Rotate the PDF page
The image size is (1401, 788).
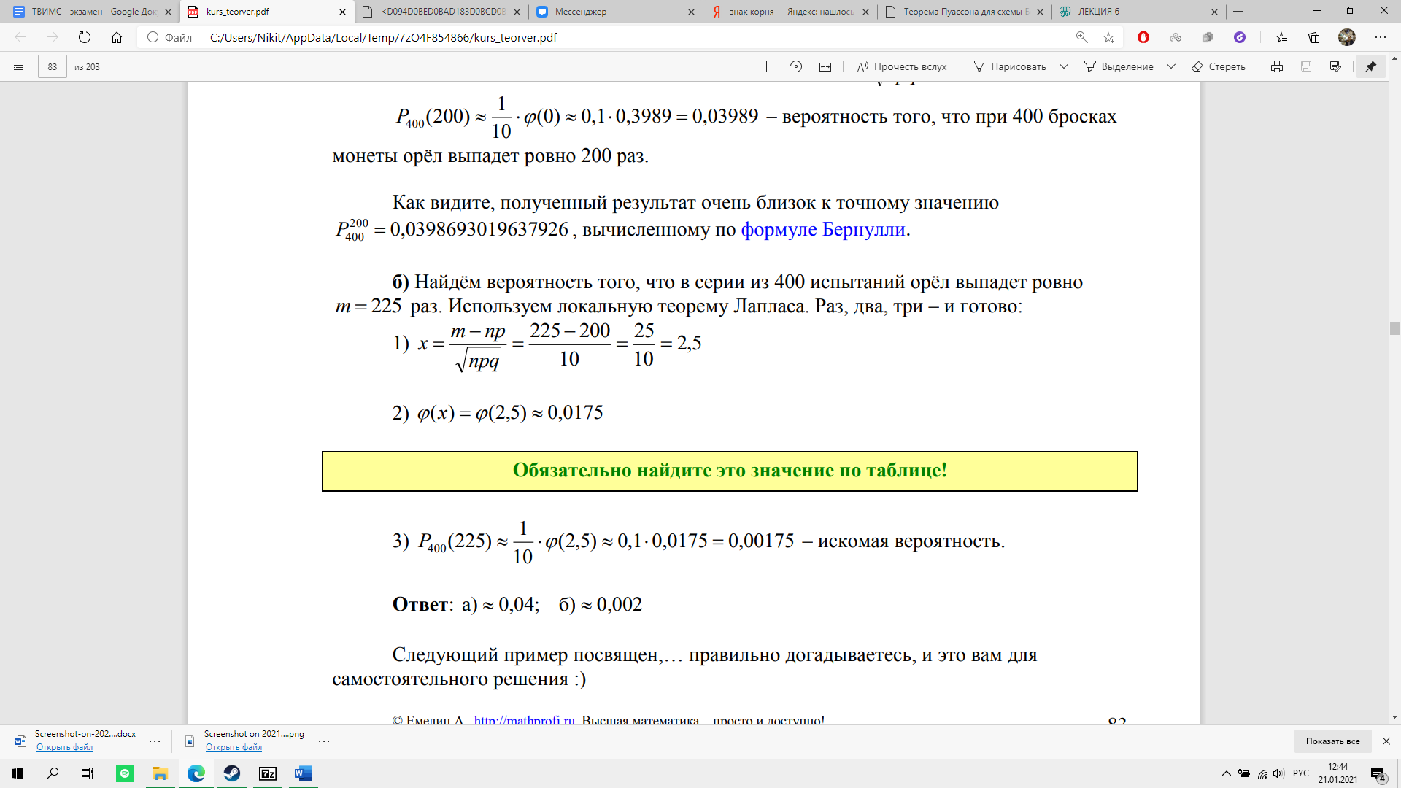coord(796,66)
